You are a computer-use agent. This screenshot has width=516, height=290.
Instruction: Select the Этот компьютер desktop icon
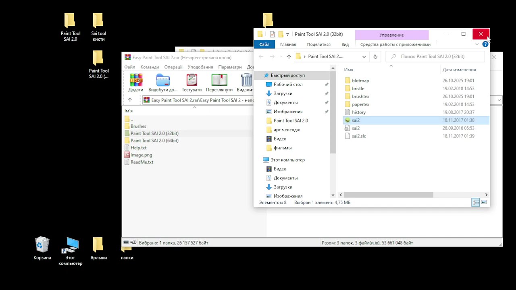71,251
